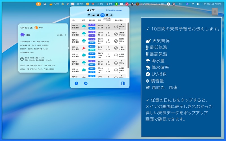Click the 降水 column header
Viewport: 226px width, 141px height.
[100, 20]
